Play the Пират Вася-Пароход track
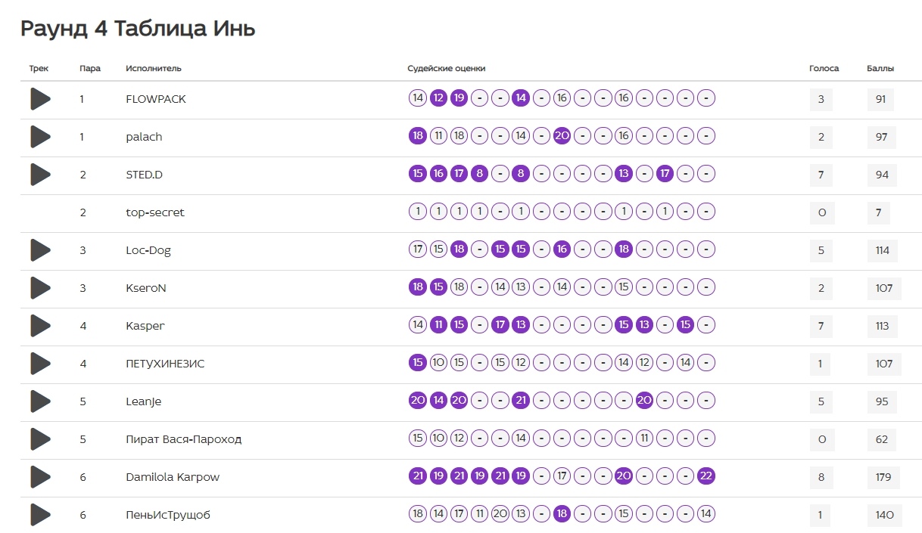The width and height of the screenshot is (922, 533). point(40,439)
